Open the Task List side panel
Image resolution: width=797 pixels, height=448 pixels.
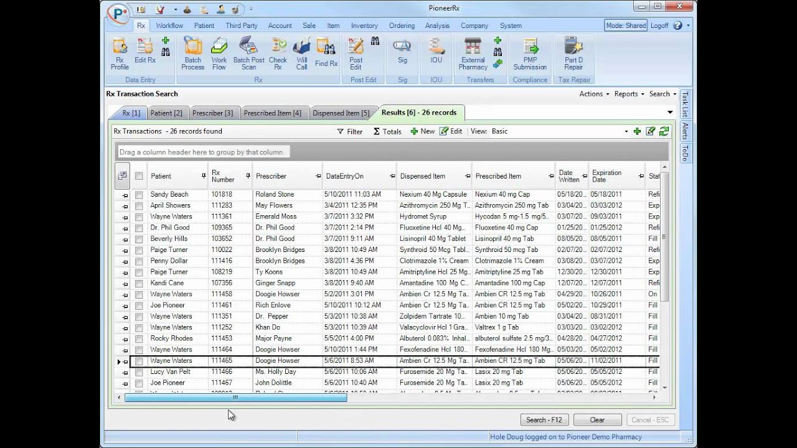click(685, 105)
